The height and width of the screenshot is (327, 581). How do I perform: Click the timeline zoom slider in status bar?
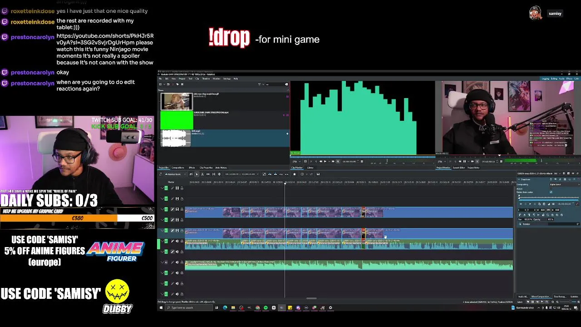[x=568, y=302]
